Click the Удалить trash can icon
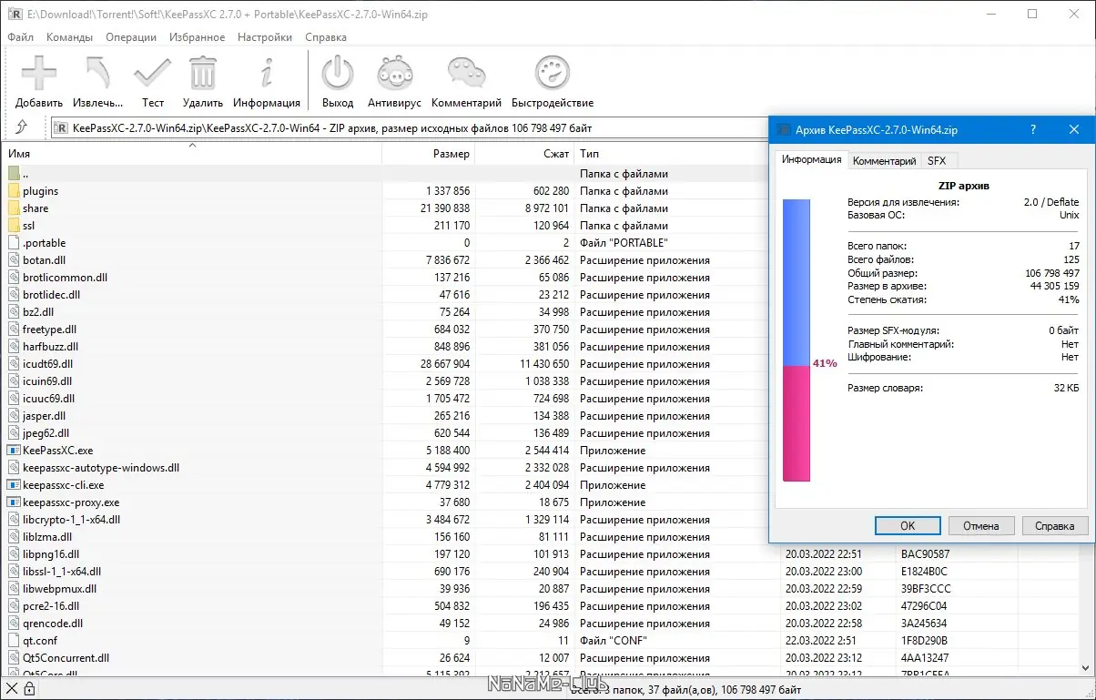Image resolution: width=1096 pixels, height=700 pixels. 202,74
